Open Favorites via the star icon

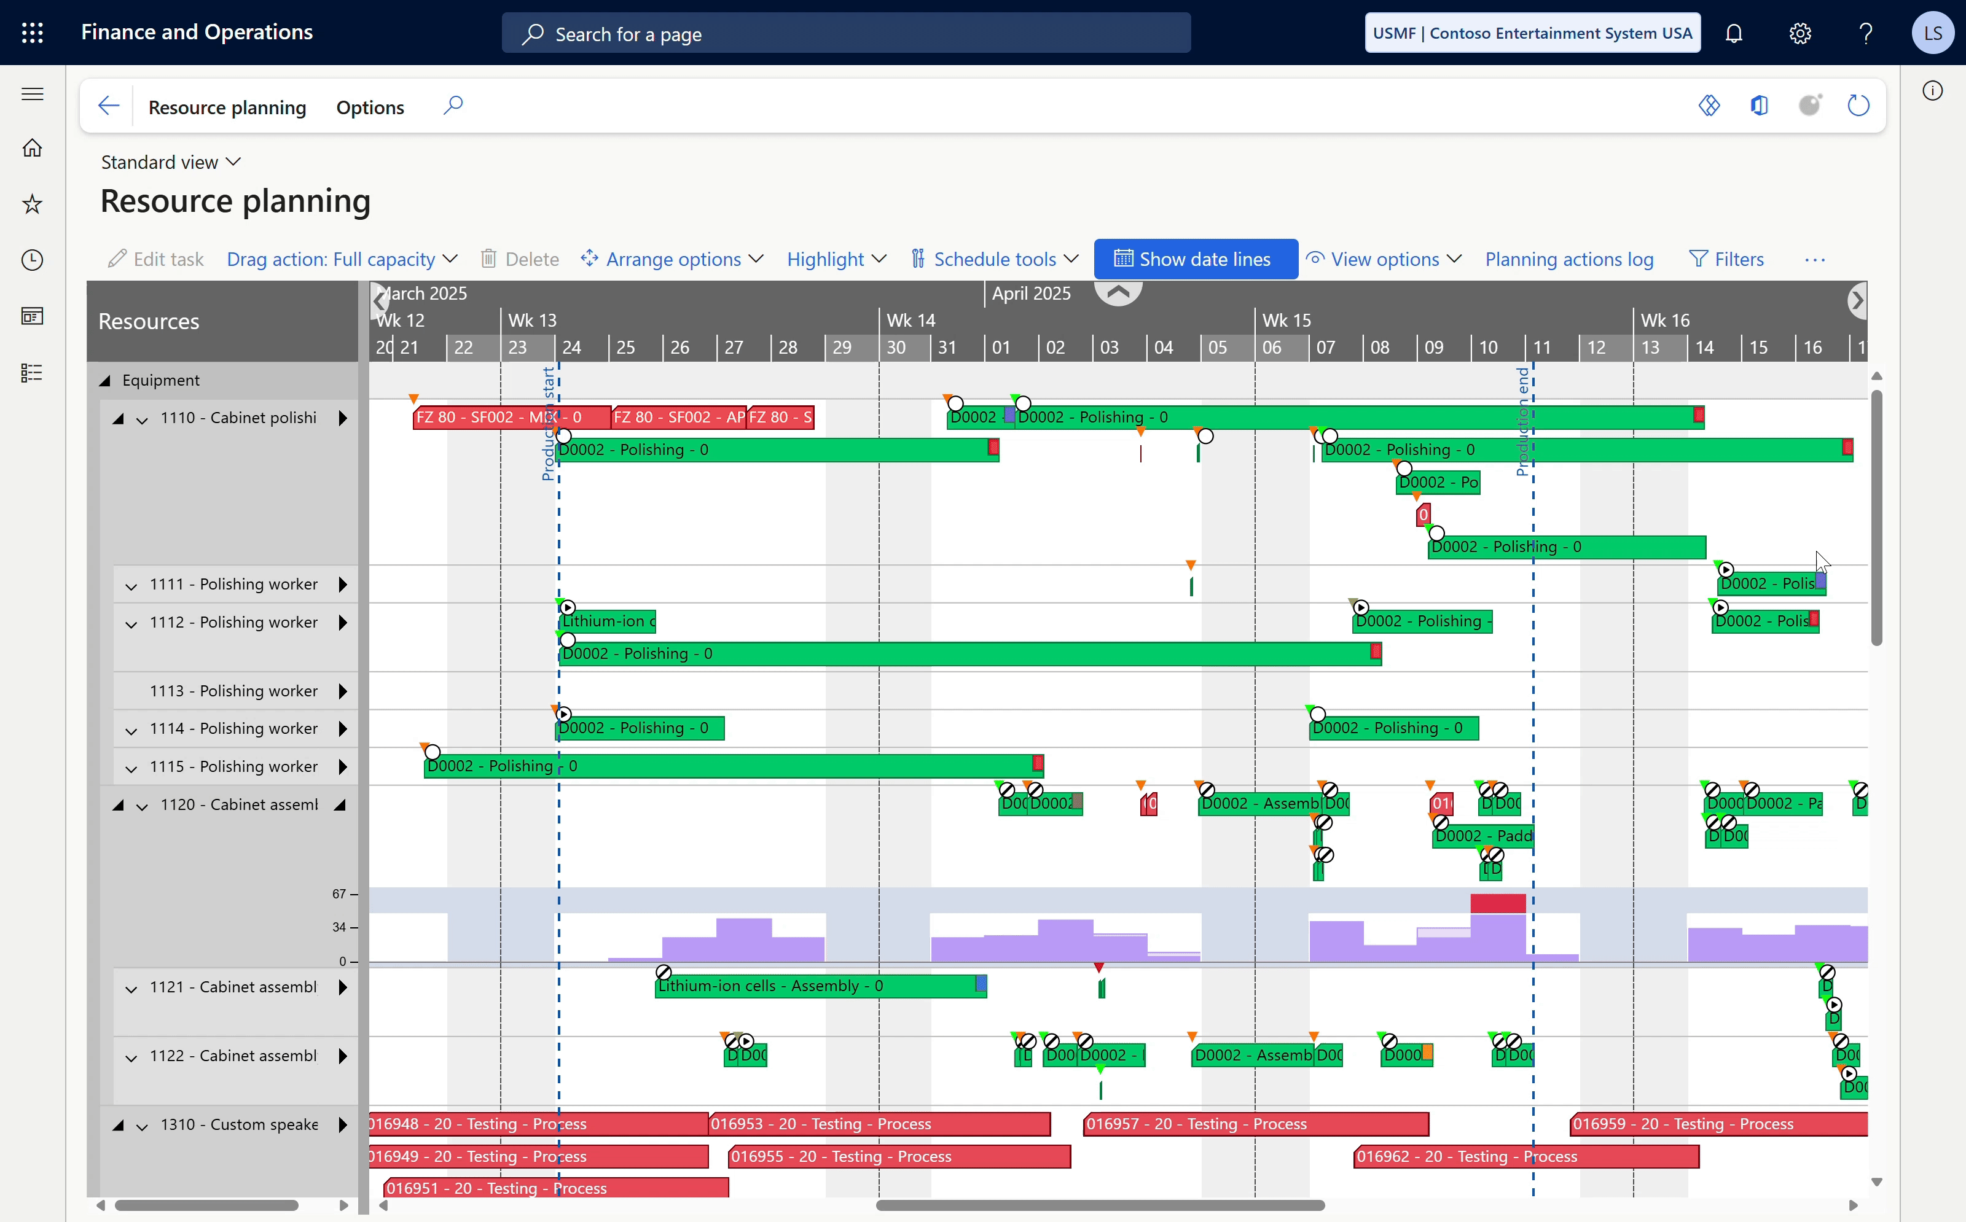[x=31, y=204]
